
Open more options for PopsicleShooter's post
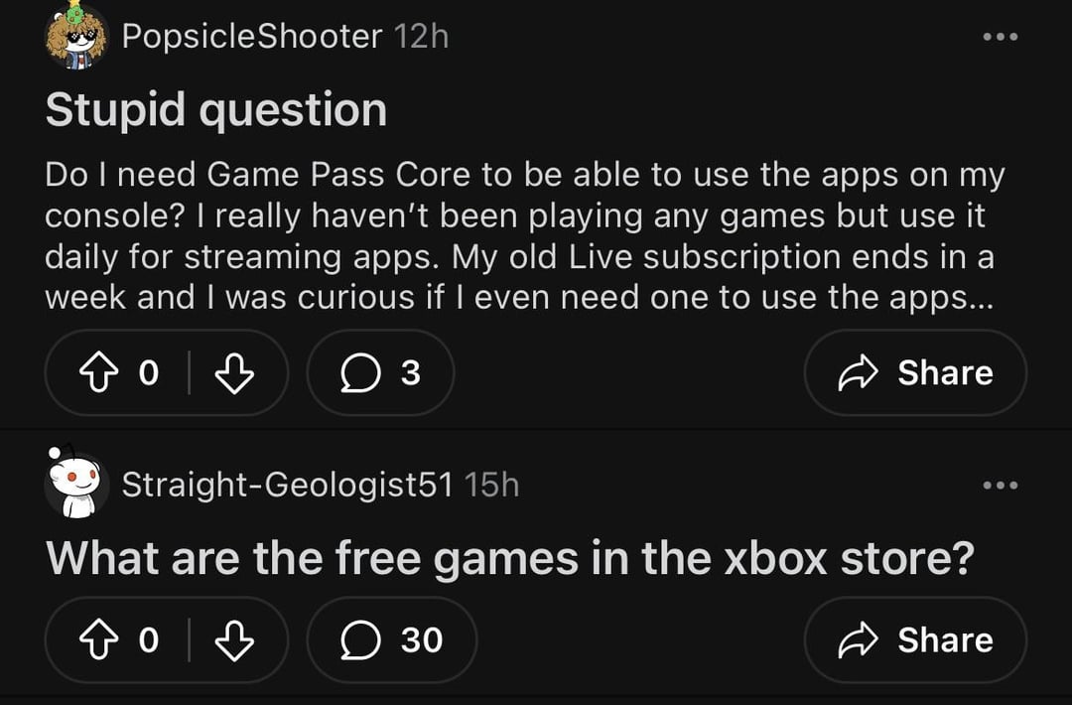1000,38
